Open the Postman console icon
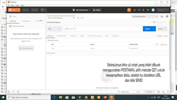The width and height of the screenshot is (177, 100). tap(18, 92)
